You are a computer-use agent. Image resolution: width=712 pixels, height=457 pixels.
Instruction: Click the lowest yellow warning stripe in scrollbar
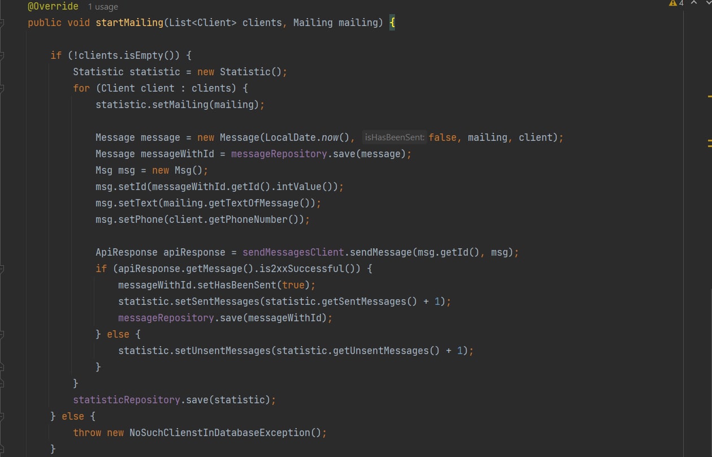tap(709, 145)
